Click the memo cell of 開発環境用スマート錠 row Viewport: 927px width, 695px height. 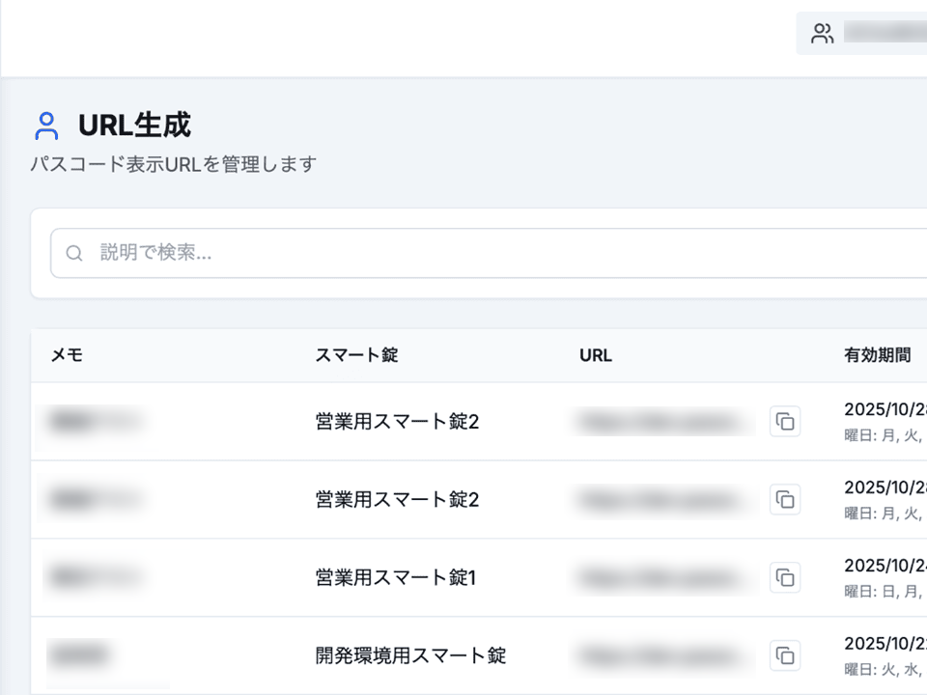[80, 655]
